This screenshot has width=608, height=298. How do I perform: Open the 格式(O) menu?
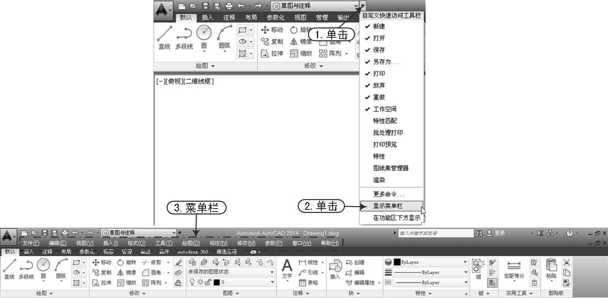pyautogui.click(x=136, y=243)
